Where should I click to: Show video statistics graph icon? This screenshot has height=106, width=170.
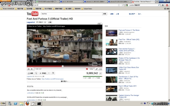coord(100,73)
